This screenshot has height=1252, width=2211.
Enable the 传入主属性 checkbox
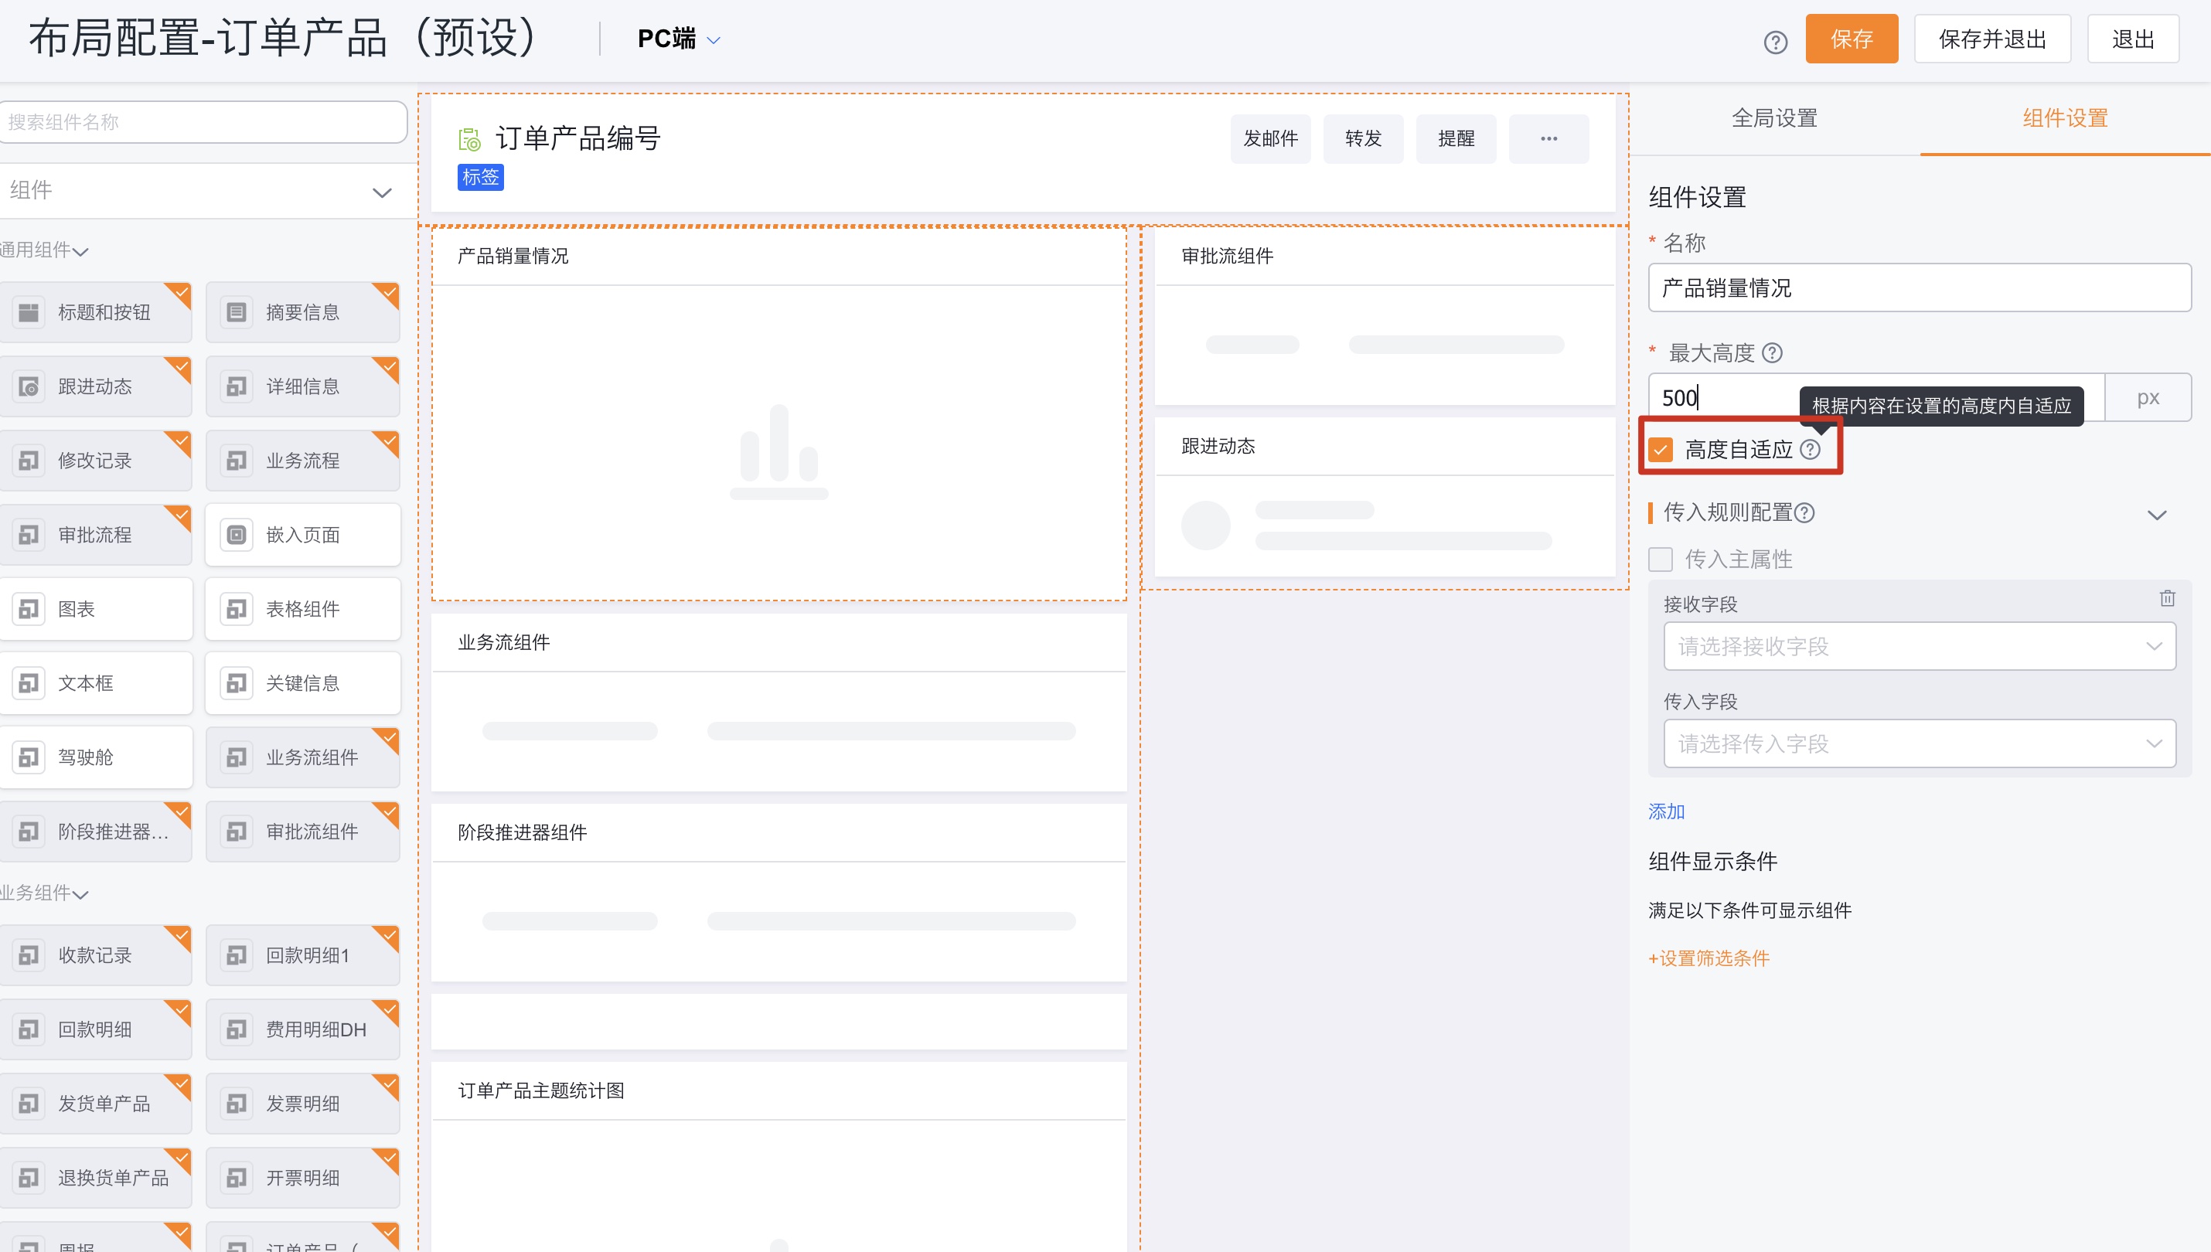[1661, 559]
